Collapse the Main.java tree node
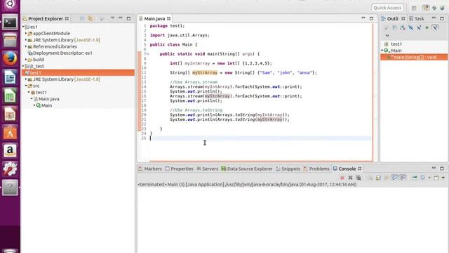This screenshot has height=253, width=449. (32, 98)
